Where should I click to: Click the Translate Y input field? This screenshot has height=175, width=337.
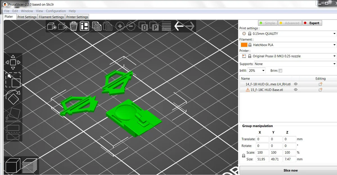tap(276, 139)
